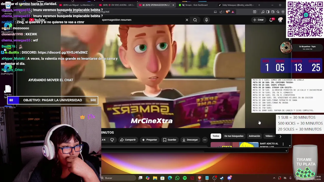
Task: Open options menu for BART ADICTO video
Action: point(283,144)
